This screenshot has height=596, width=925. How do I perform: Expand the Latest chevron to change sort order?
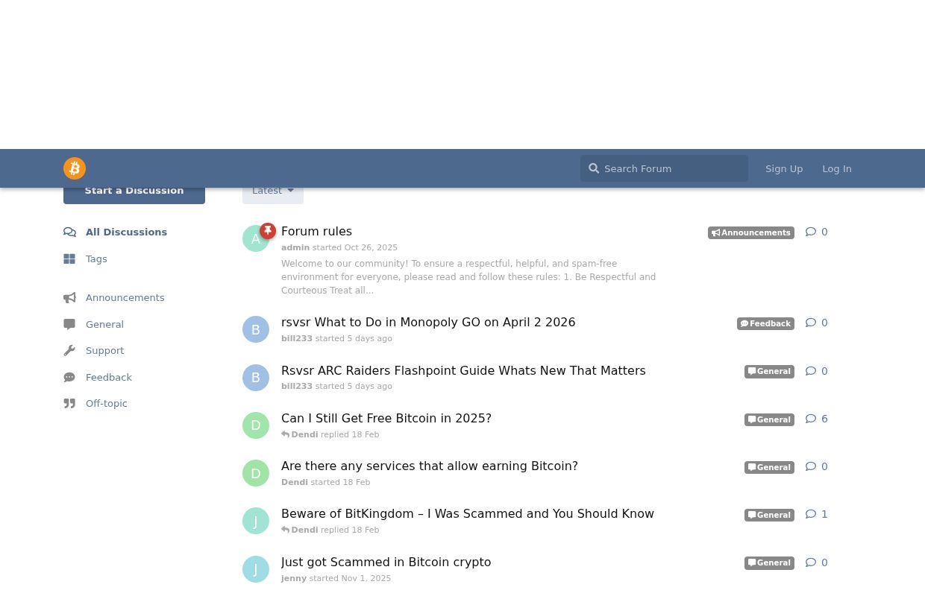tap(290, 190)
